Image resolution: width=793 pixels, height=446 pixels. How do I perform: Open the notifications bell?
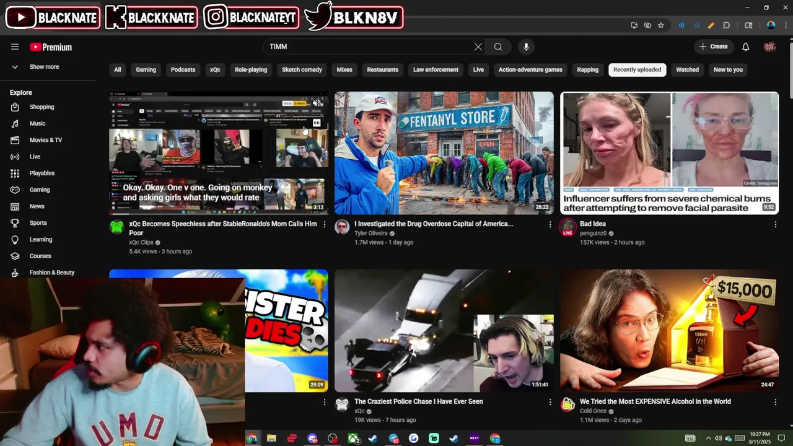(x=746, y=47)
